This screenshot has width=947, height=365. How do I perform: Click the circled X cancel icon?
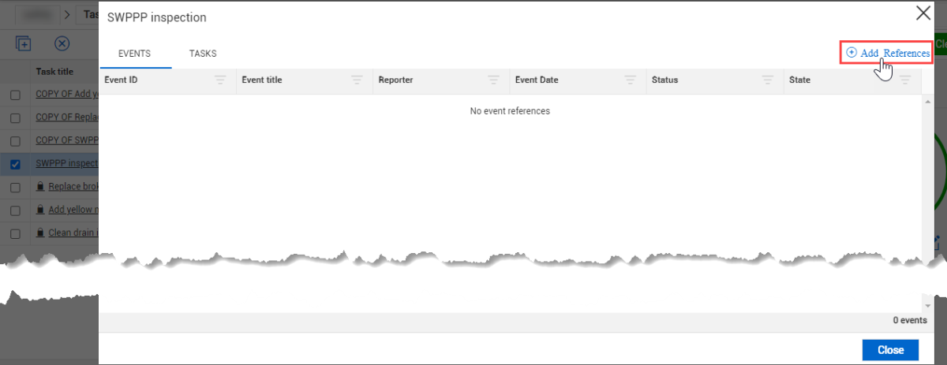[62, 44]
